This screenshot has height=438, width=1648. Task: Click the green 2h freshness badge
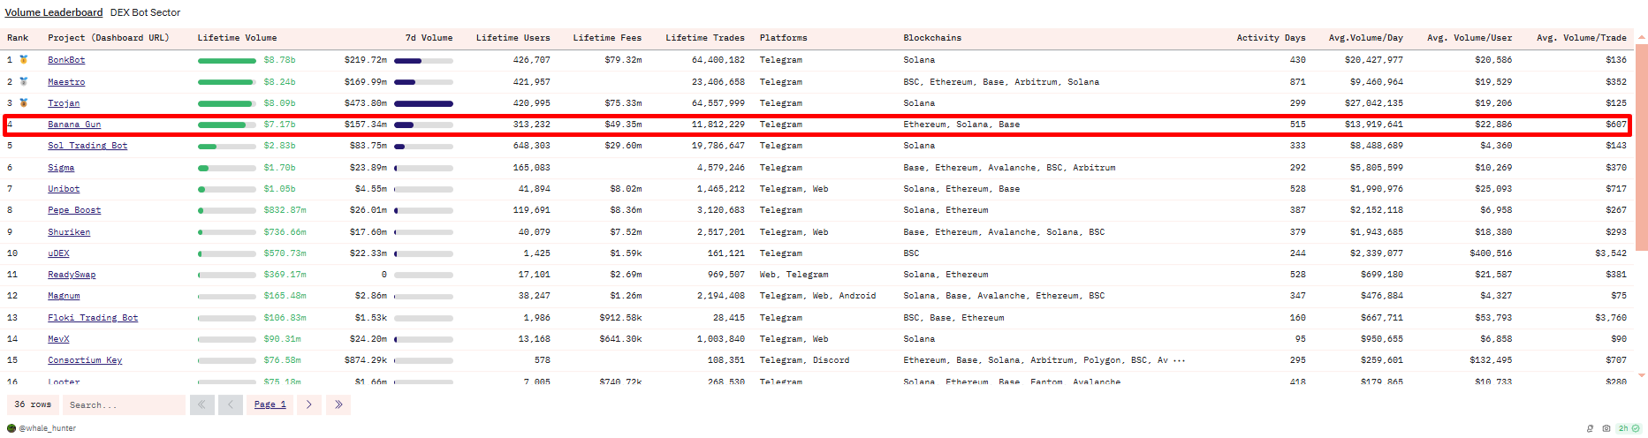1629,428
